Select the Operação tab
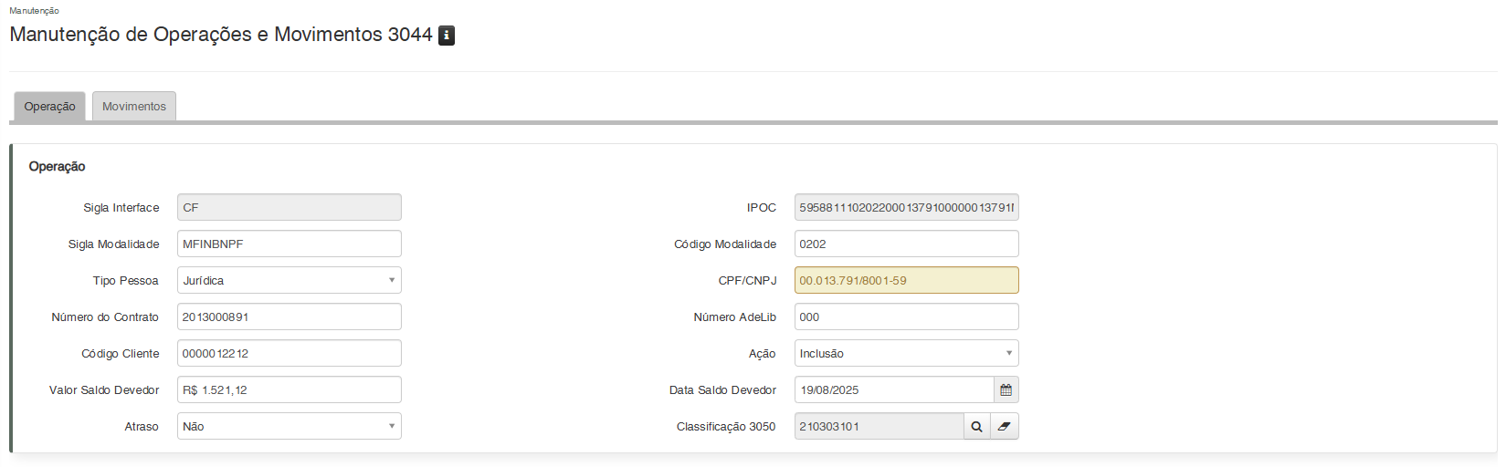The image size is (1506, 467). (49, 107)
